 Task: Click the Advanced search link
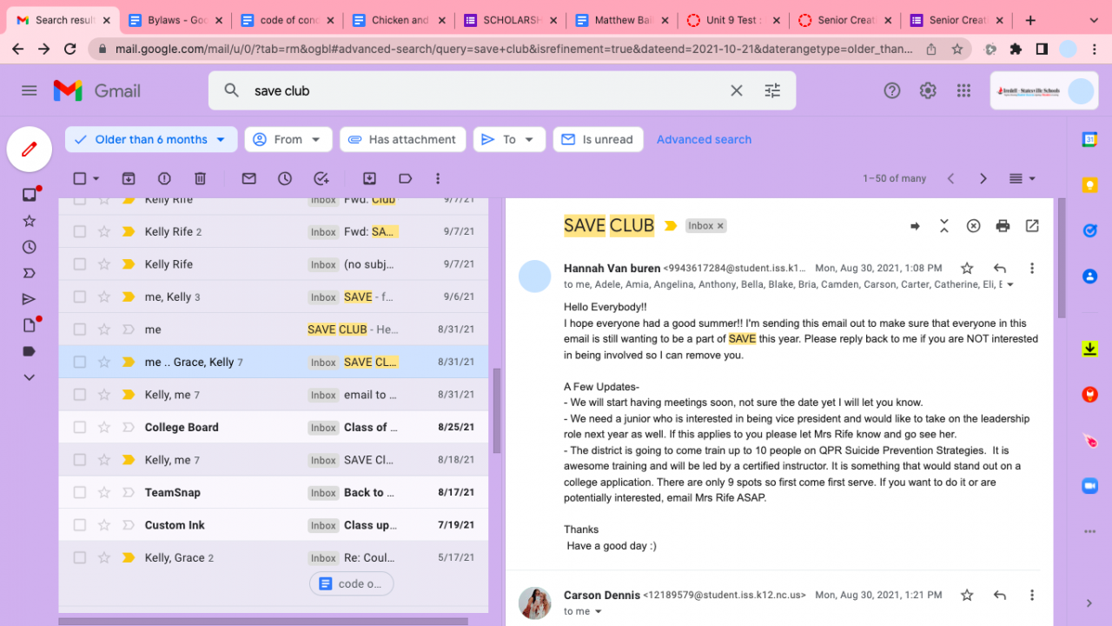[704, 139]
